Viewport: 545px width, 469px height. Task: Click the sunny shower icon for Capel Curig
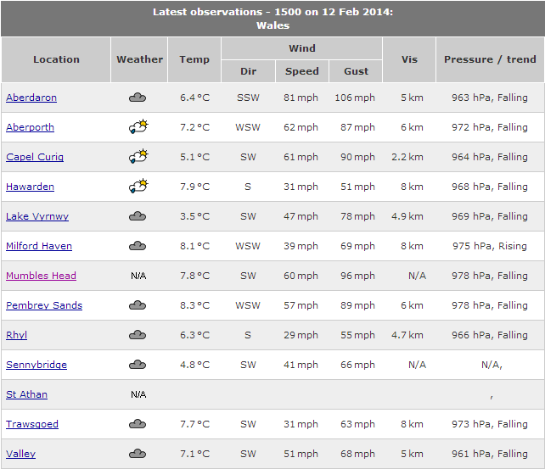(138, 156)
